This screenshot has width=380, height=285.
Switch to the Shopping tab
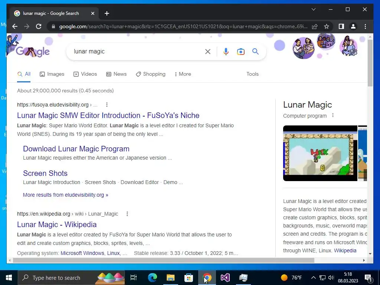pyautogui.click(x=151, y=74)
